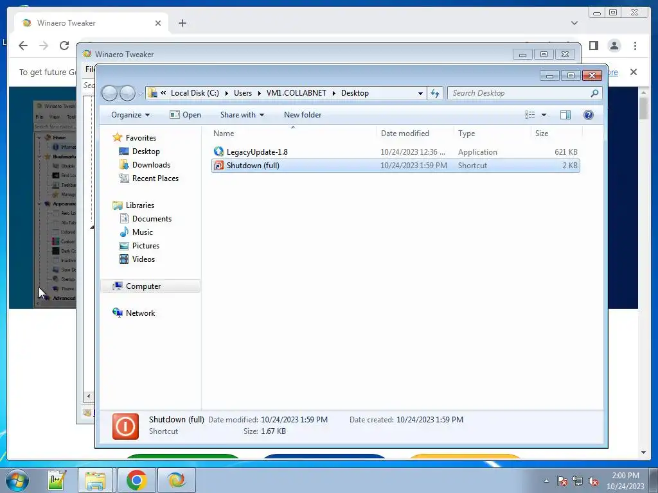The image size is (658, 493).
Task: Select Desktop under Favorites
Action: point(146,151)
